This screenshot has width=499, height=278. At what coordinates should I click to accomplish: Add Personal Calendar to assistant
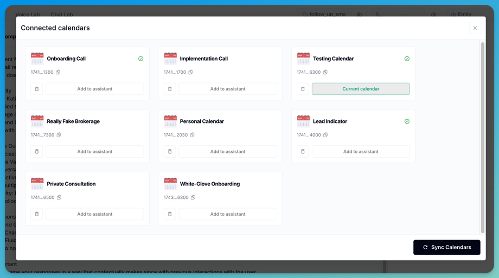228,152
